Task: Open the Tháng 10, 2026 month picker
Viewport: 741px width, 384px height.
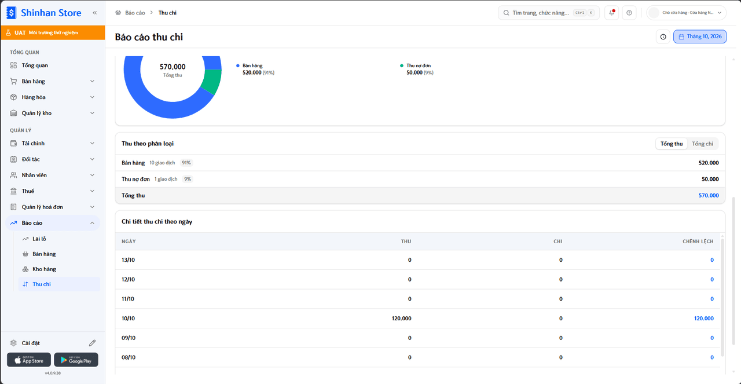Action: pyautogui.click(x=700, y=36)
